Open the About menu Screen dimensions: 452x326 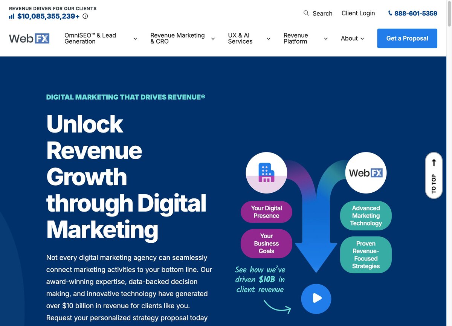point(349,38)
